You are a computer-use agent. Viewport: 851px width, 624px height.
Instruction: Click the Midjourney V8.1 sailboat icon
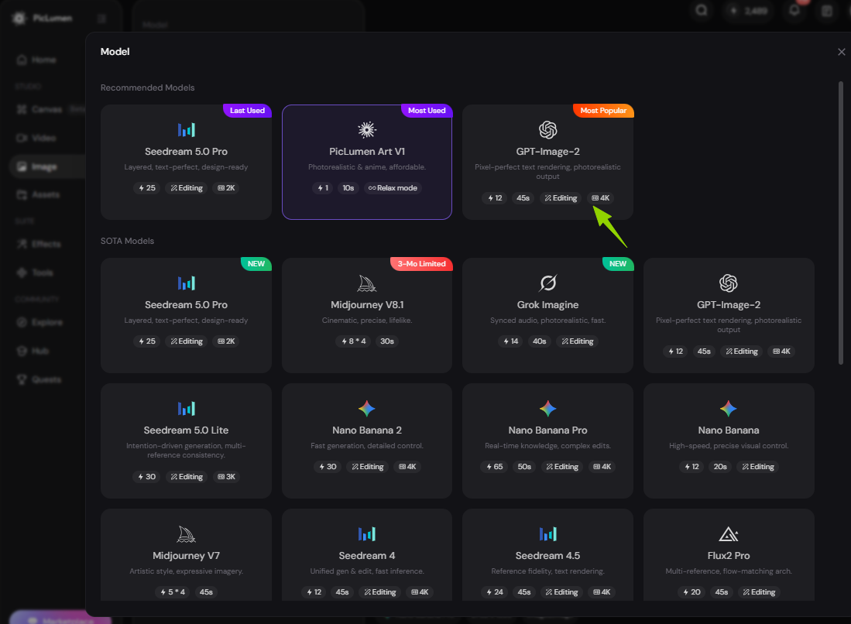pyautogui.click(x=367, y=283)
